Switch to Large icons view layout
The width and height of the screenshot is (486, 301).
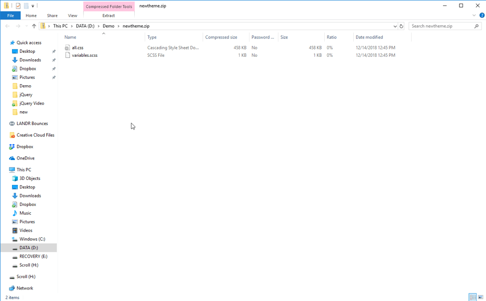pyautogui.click(x=481, y=298)
